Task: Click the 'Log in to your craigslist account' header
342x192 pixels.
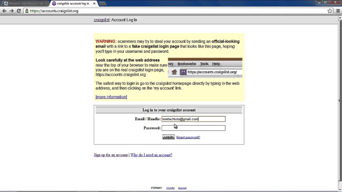Action: click(x=169, y=110)
